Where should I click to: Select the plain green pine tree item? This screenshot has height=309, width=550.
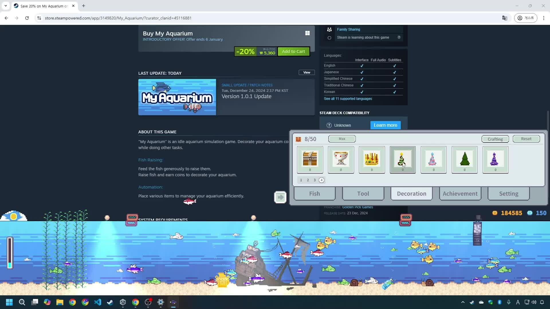[464, 159]
